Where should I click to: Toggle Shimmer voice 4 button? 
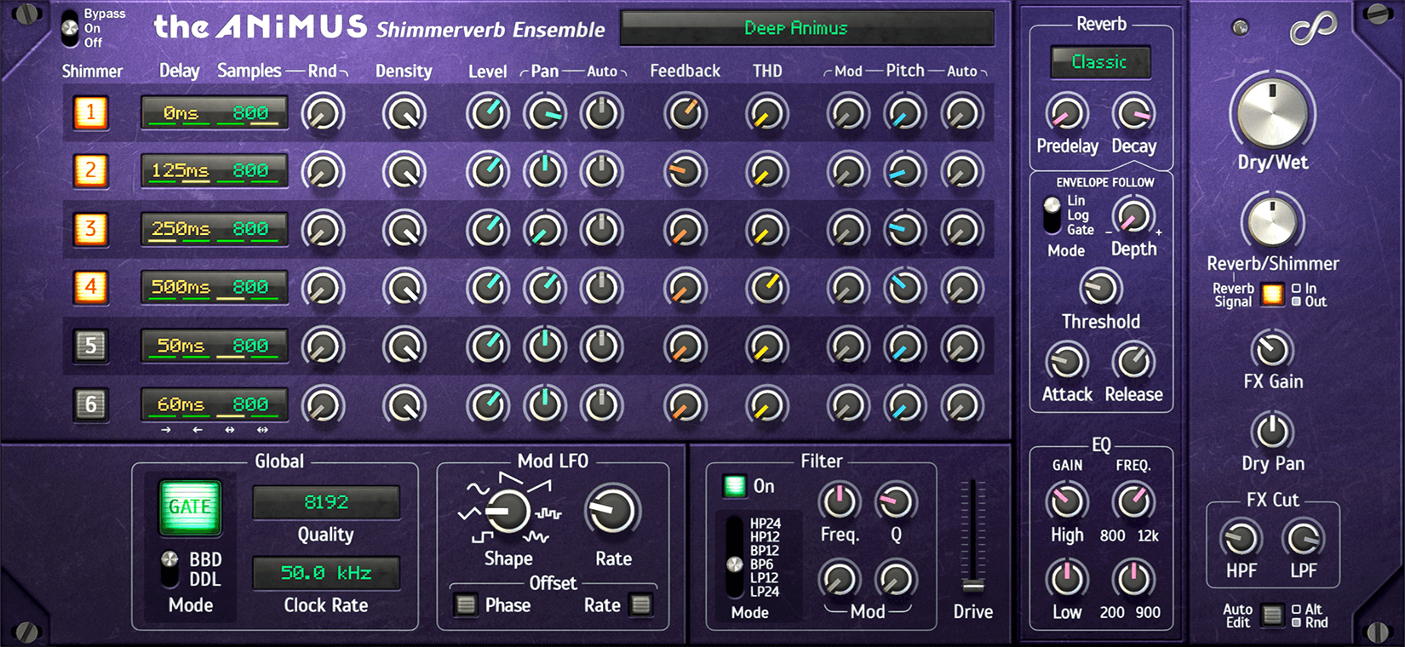pyautogui.click(x=90, y=287)
